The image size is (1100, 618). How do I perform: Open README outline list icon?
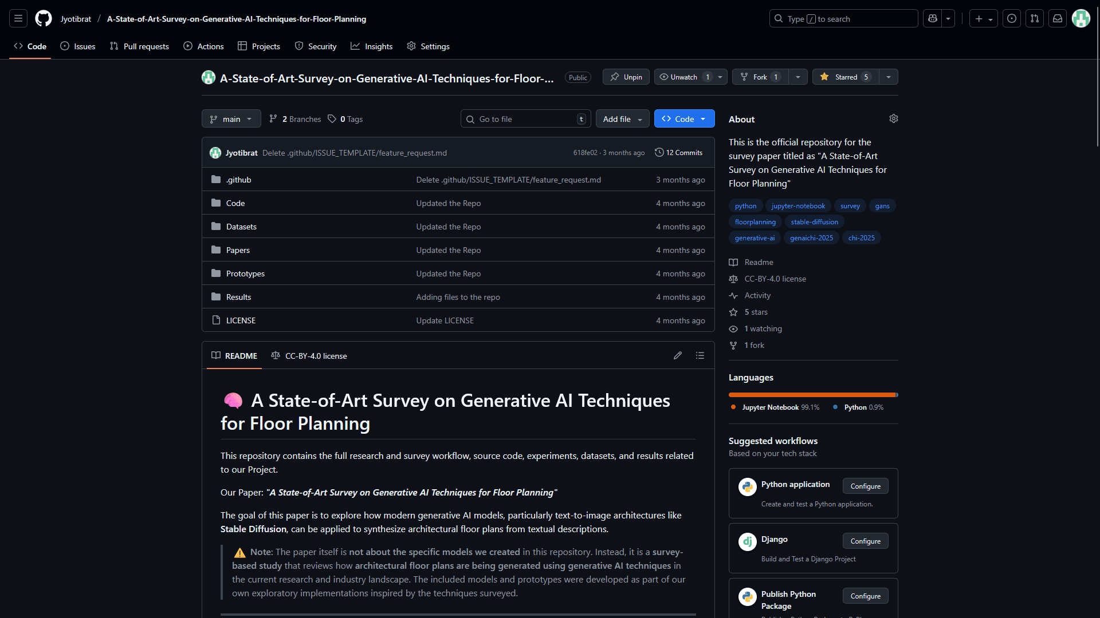click(700, 355)
